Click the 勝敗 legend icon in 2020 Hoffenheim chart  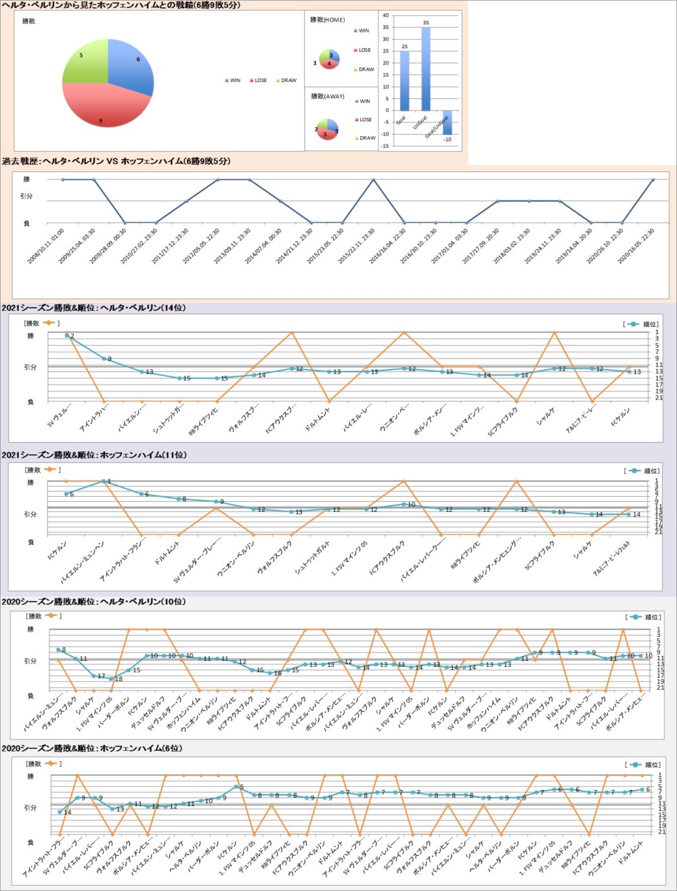(51, 763)
